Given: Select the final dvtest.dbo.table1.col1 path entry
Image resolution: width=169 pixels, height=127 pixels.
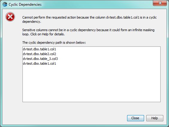Looking at the screenshot, I should [40, 63].
